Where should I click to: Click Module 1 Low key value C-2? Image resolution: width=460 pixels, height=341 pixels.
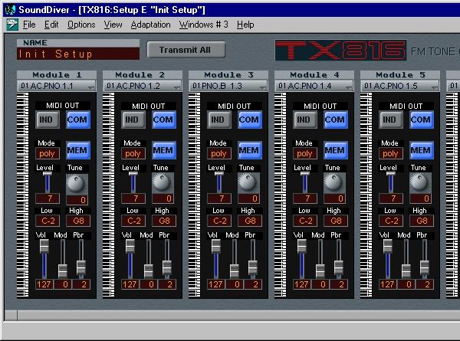(48, 221)
